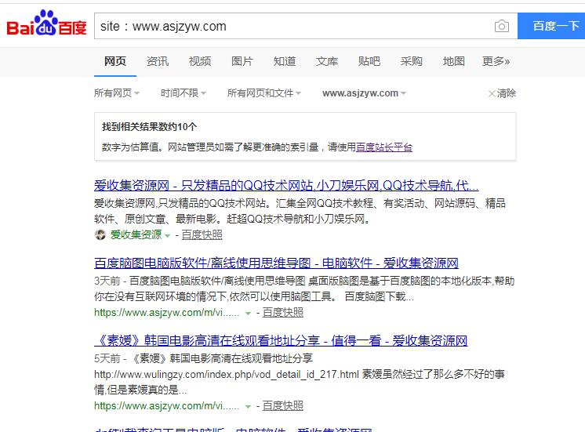Open the 时间不限 time filter dropdown
The image size is (585, 432).
pyautogui.click(x=183, y=93)
